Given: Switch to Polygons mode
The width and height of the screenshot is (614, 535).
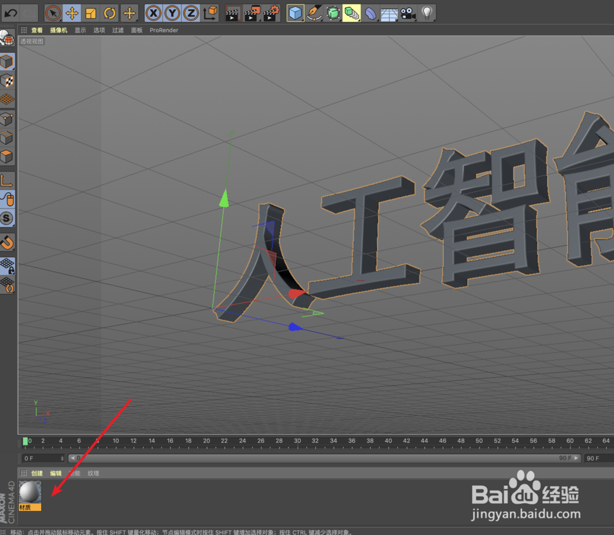Looking at the screenshot, I should [x=7, y=156].
